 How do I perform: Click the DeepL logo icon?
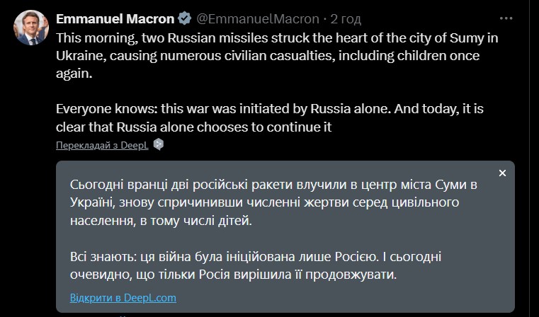(x=159, y=144)
